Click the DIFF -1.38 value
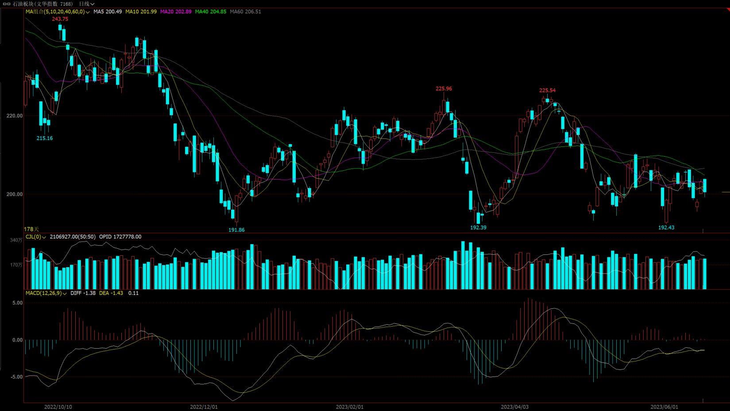730x411 pixels. pos(83,293)
